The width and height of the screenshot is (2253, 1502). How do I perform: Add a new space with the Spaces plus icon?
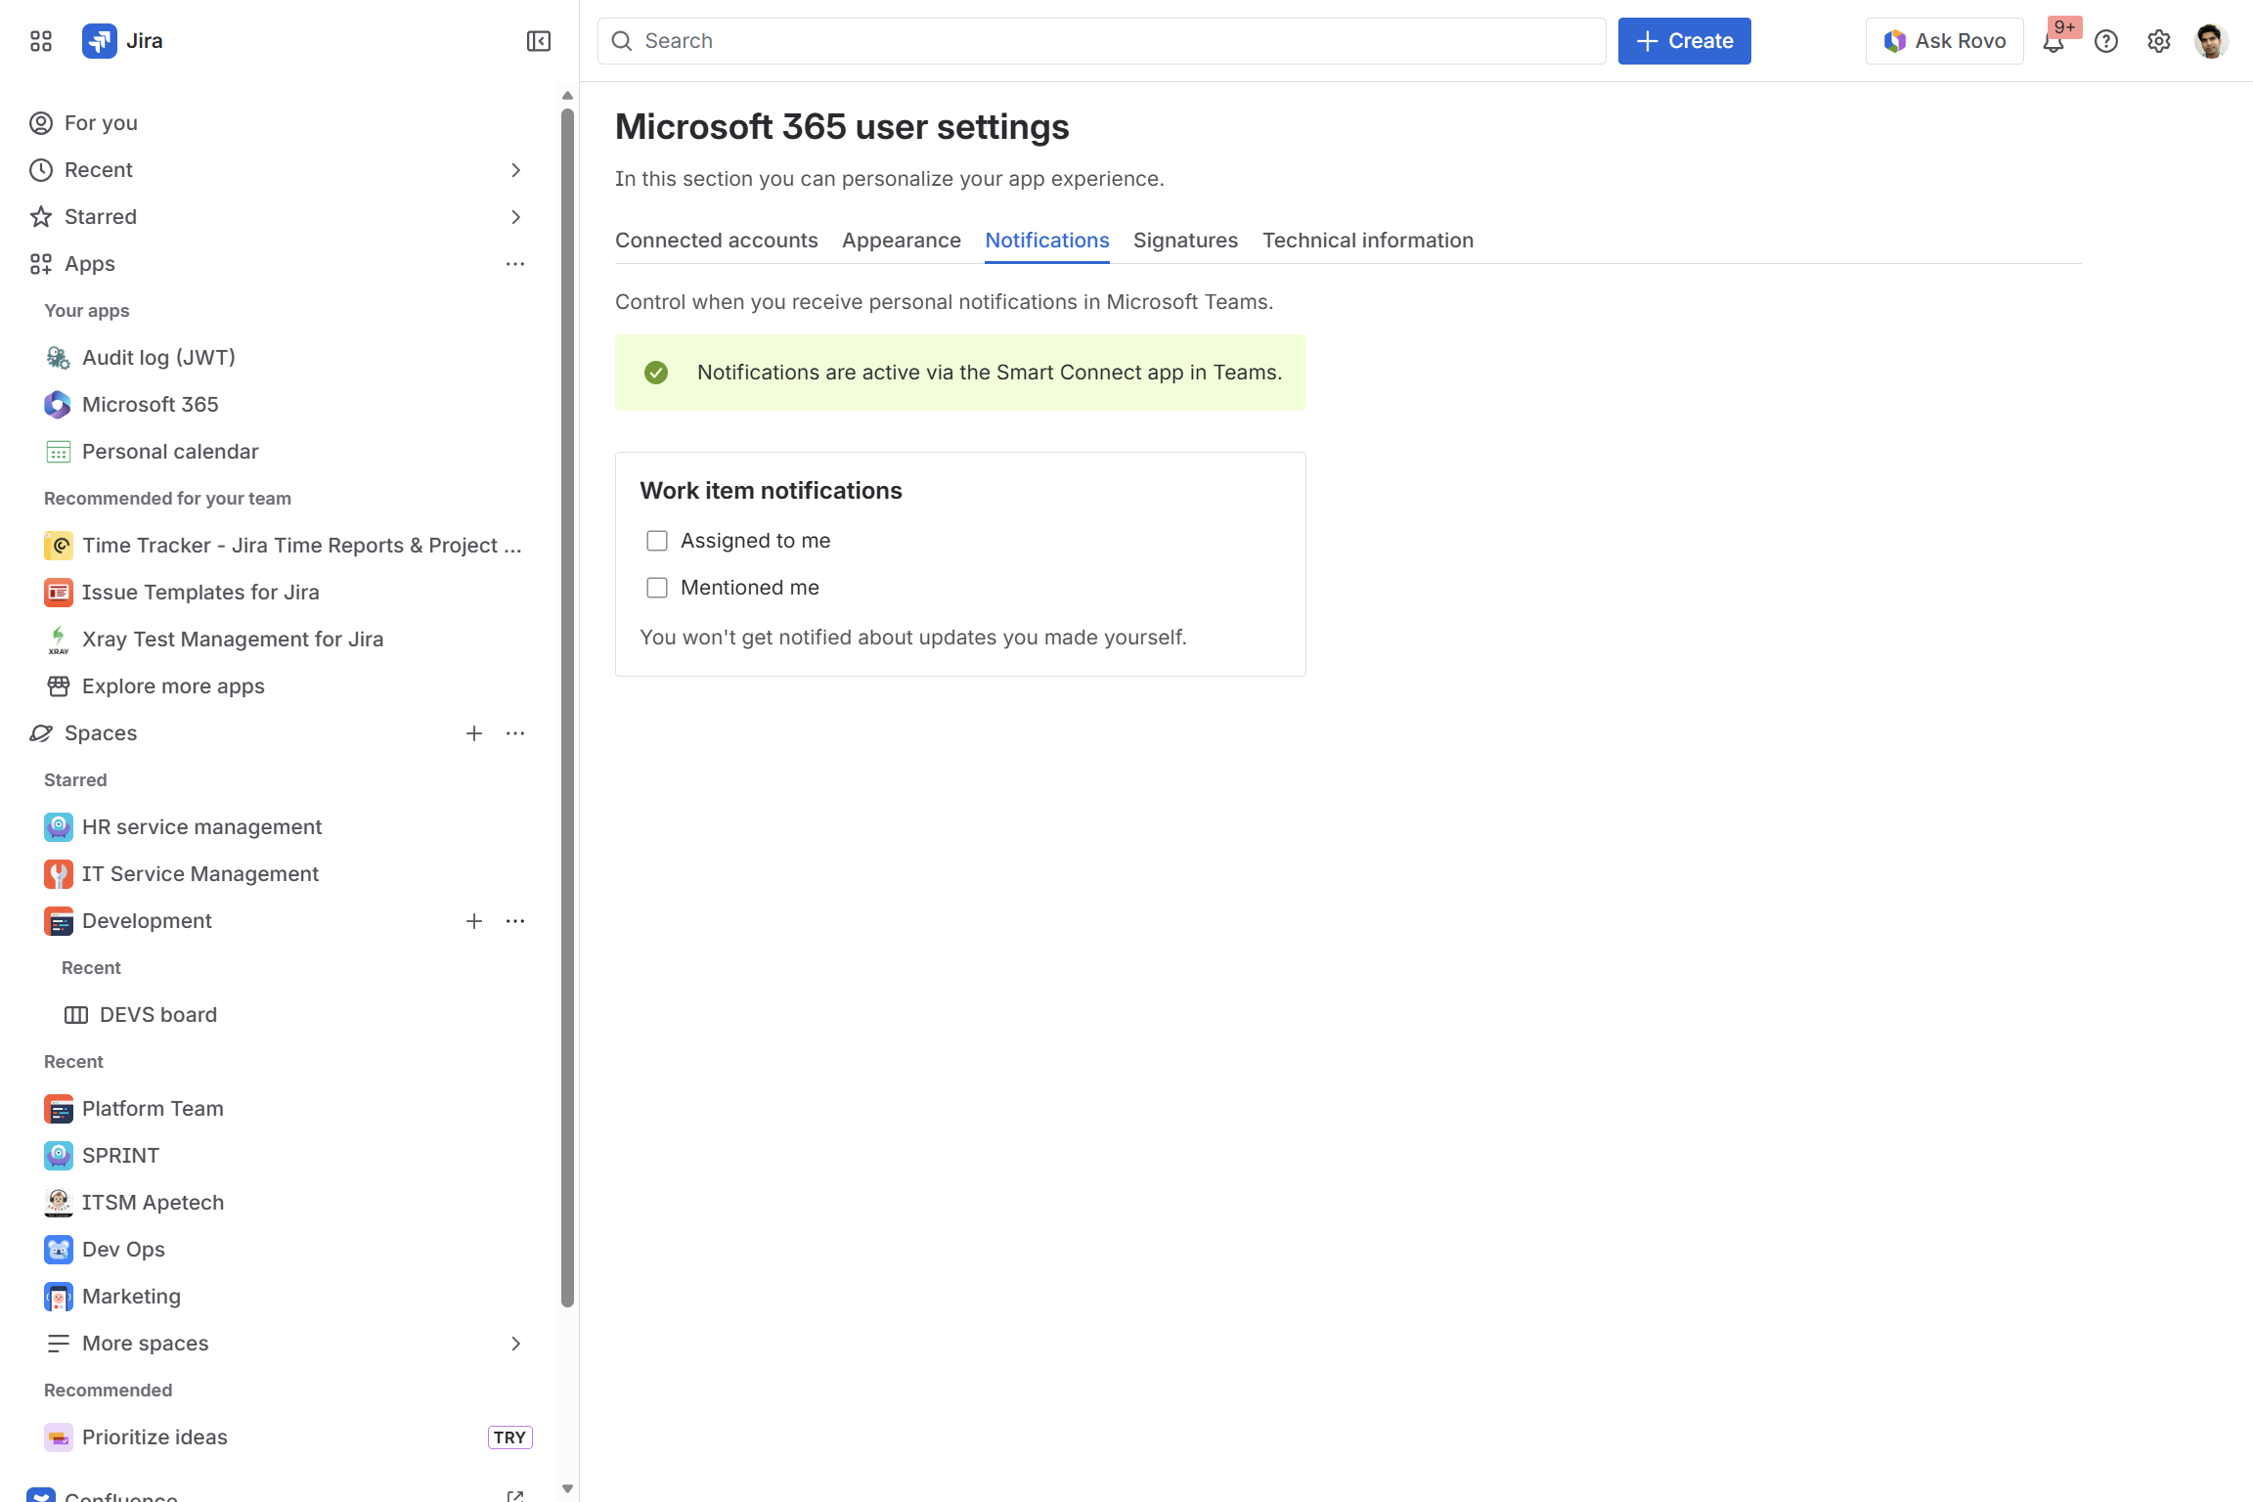(474, 733)
